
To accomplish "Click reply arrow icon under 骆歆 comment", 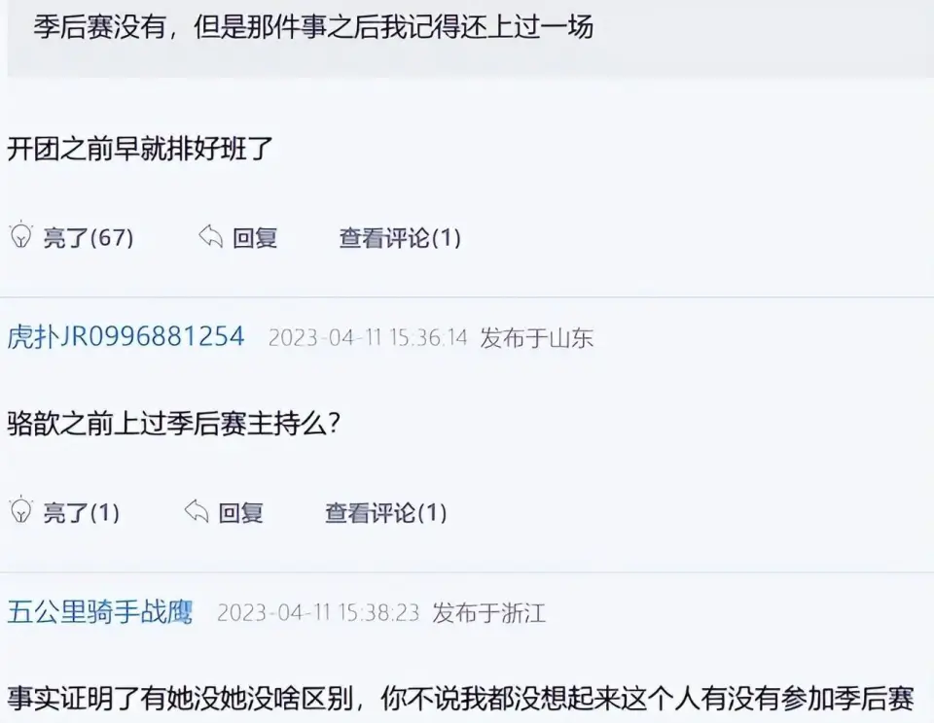I will click(196, 511).
